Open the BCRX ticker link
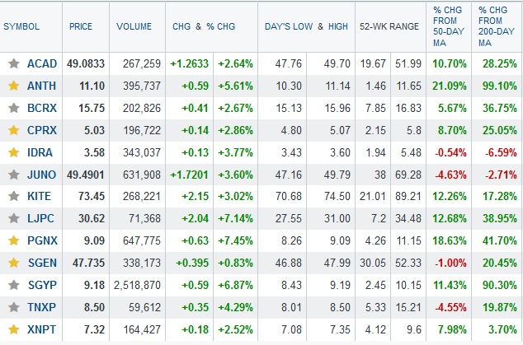This screenshot has width=523, height=345. tap(42, 108)
